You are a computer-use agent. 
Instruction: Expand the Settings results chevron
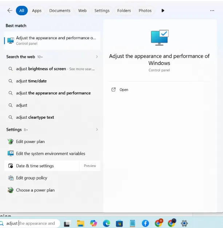click(x=97, y=130)
